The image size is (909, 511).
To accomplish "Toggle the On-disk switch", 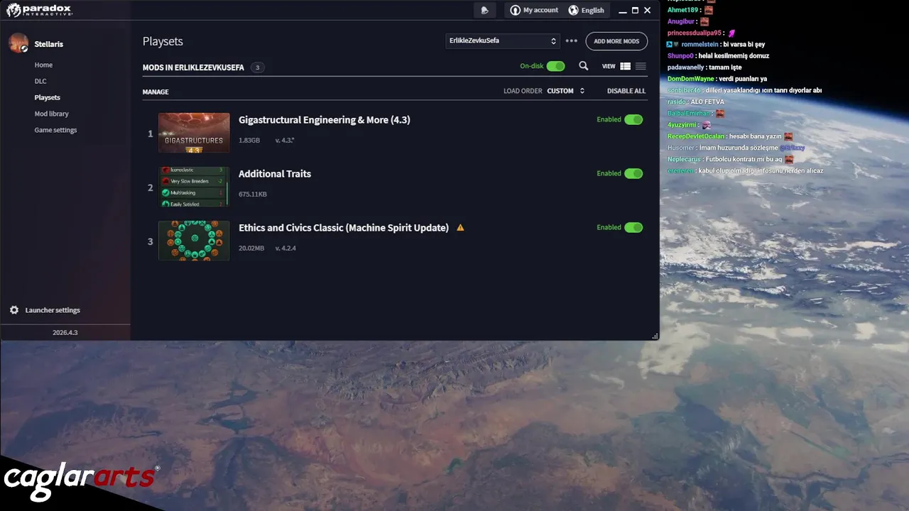I will pyautogui.click(x=556, y=66).
